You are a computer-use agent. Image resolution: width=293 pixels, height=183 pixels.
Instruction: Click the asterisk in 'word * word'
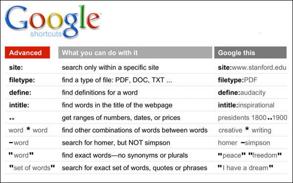point(28,129)
